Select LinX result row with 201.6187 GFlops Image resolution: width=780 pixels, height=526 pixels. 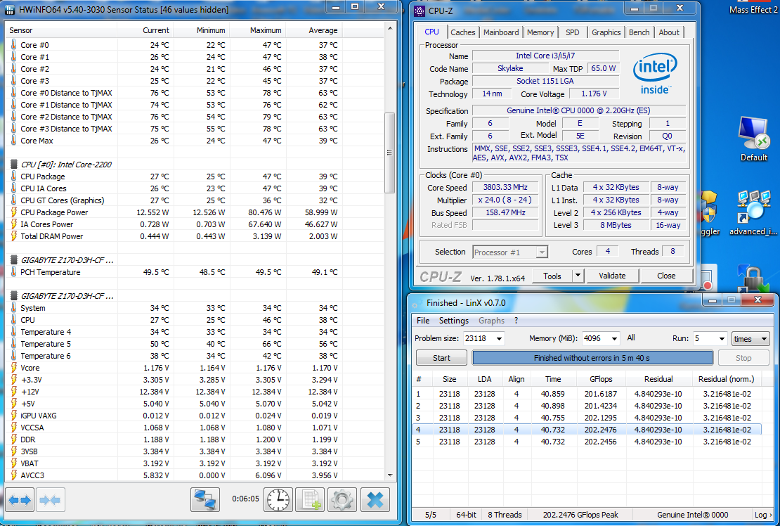pos(587,394)
